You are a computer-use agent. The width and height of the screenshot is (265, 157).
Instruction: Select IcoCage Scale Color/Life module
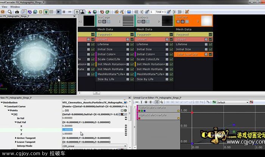pyautogui.click(x=115, y=59)
